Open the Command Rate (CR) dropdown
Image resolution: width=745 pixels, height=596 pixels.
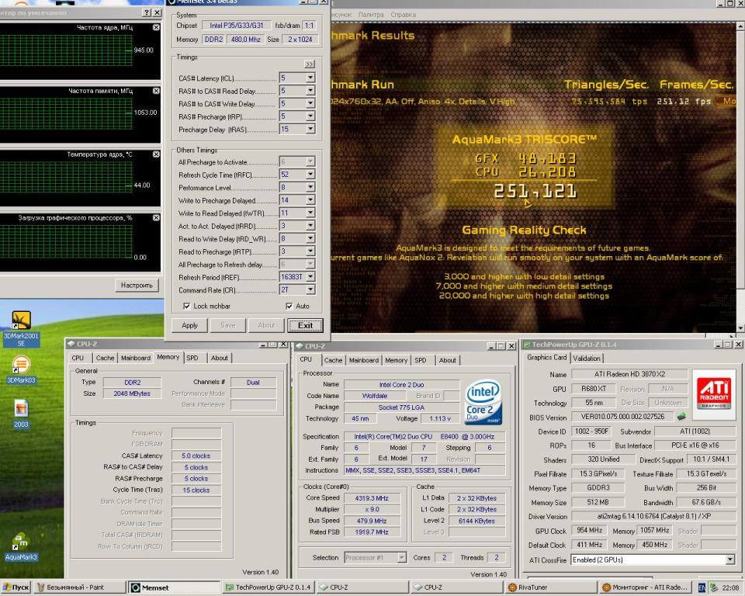pyautogui.click(x=310, y=289)
